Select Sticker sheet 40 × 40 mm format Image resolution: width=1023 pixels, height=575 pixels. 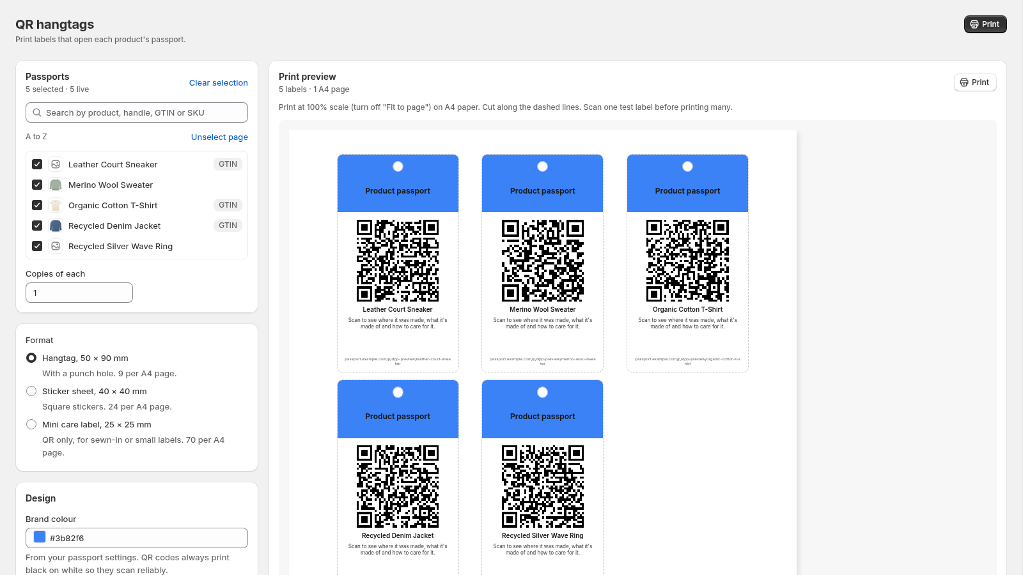[31, 391]
